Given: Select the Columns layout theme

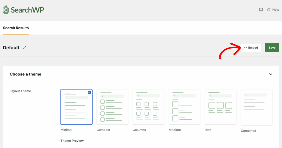Looking at the screenshot, I should (148, 107).
